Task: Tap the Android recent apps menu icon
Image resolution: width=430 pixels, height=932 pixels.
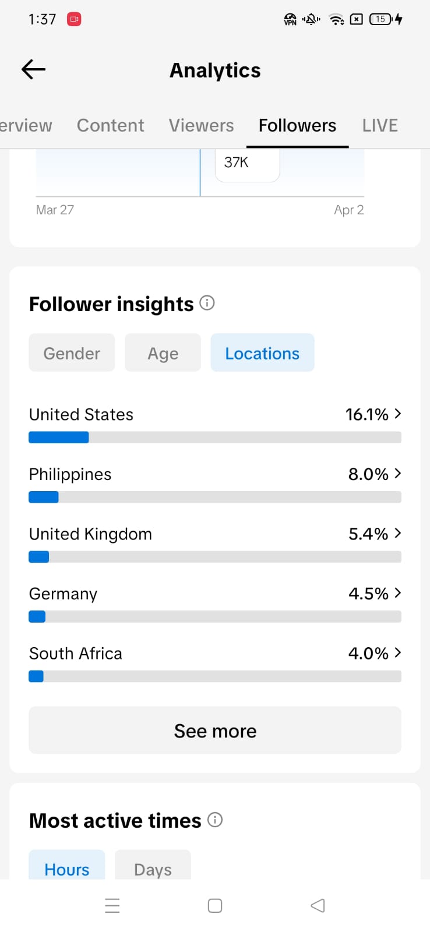Action: (x=112, y=905)
